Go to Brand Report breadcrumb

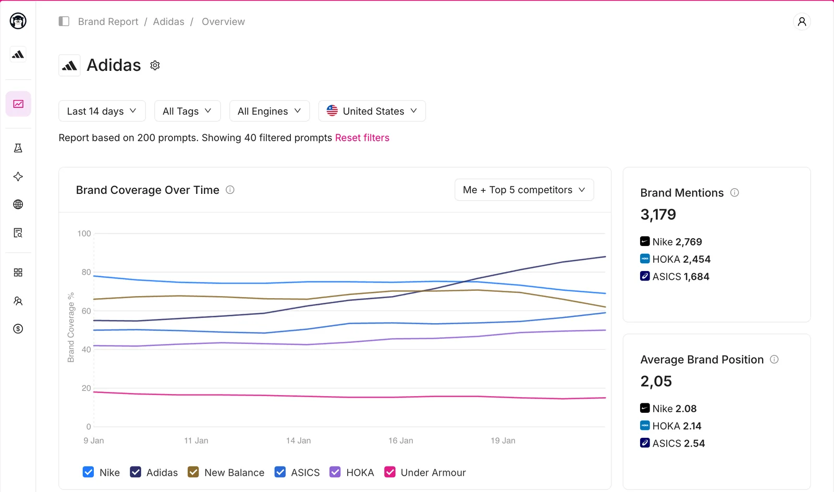[108, 21]
